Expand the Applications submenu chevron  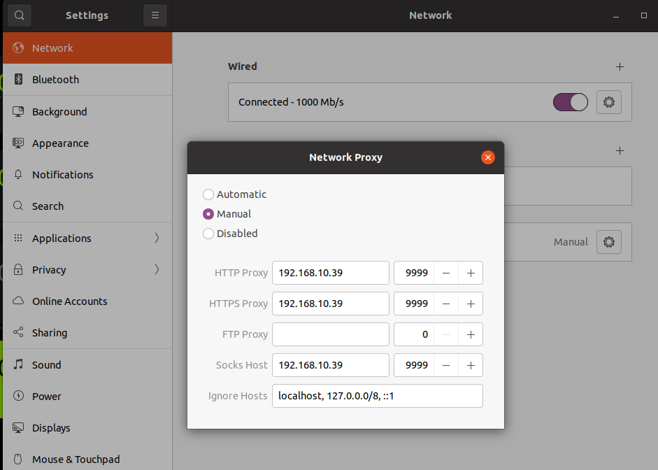tap(157, 238)
